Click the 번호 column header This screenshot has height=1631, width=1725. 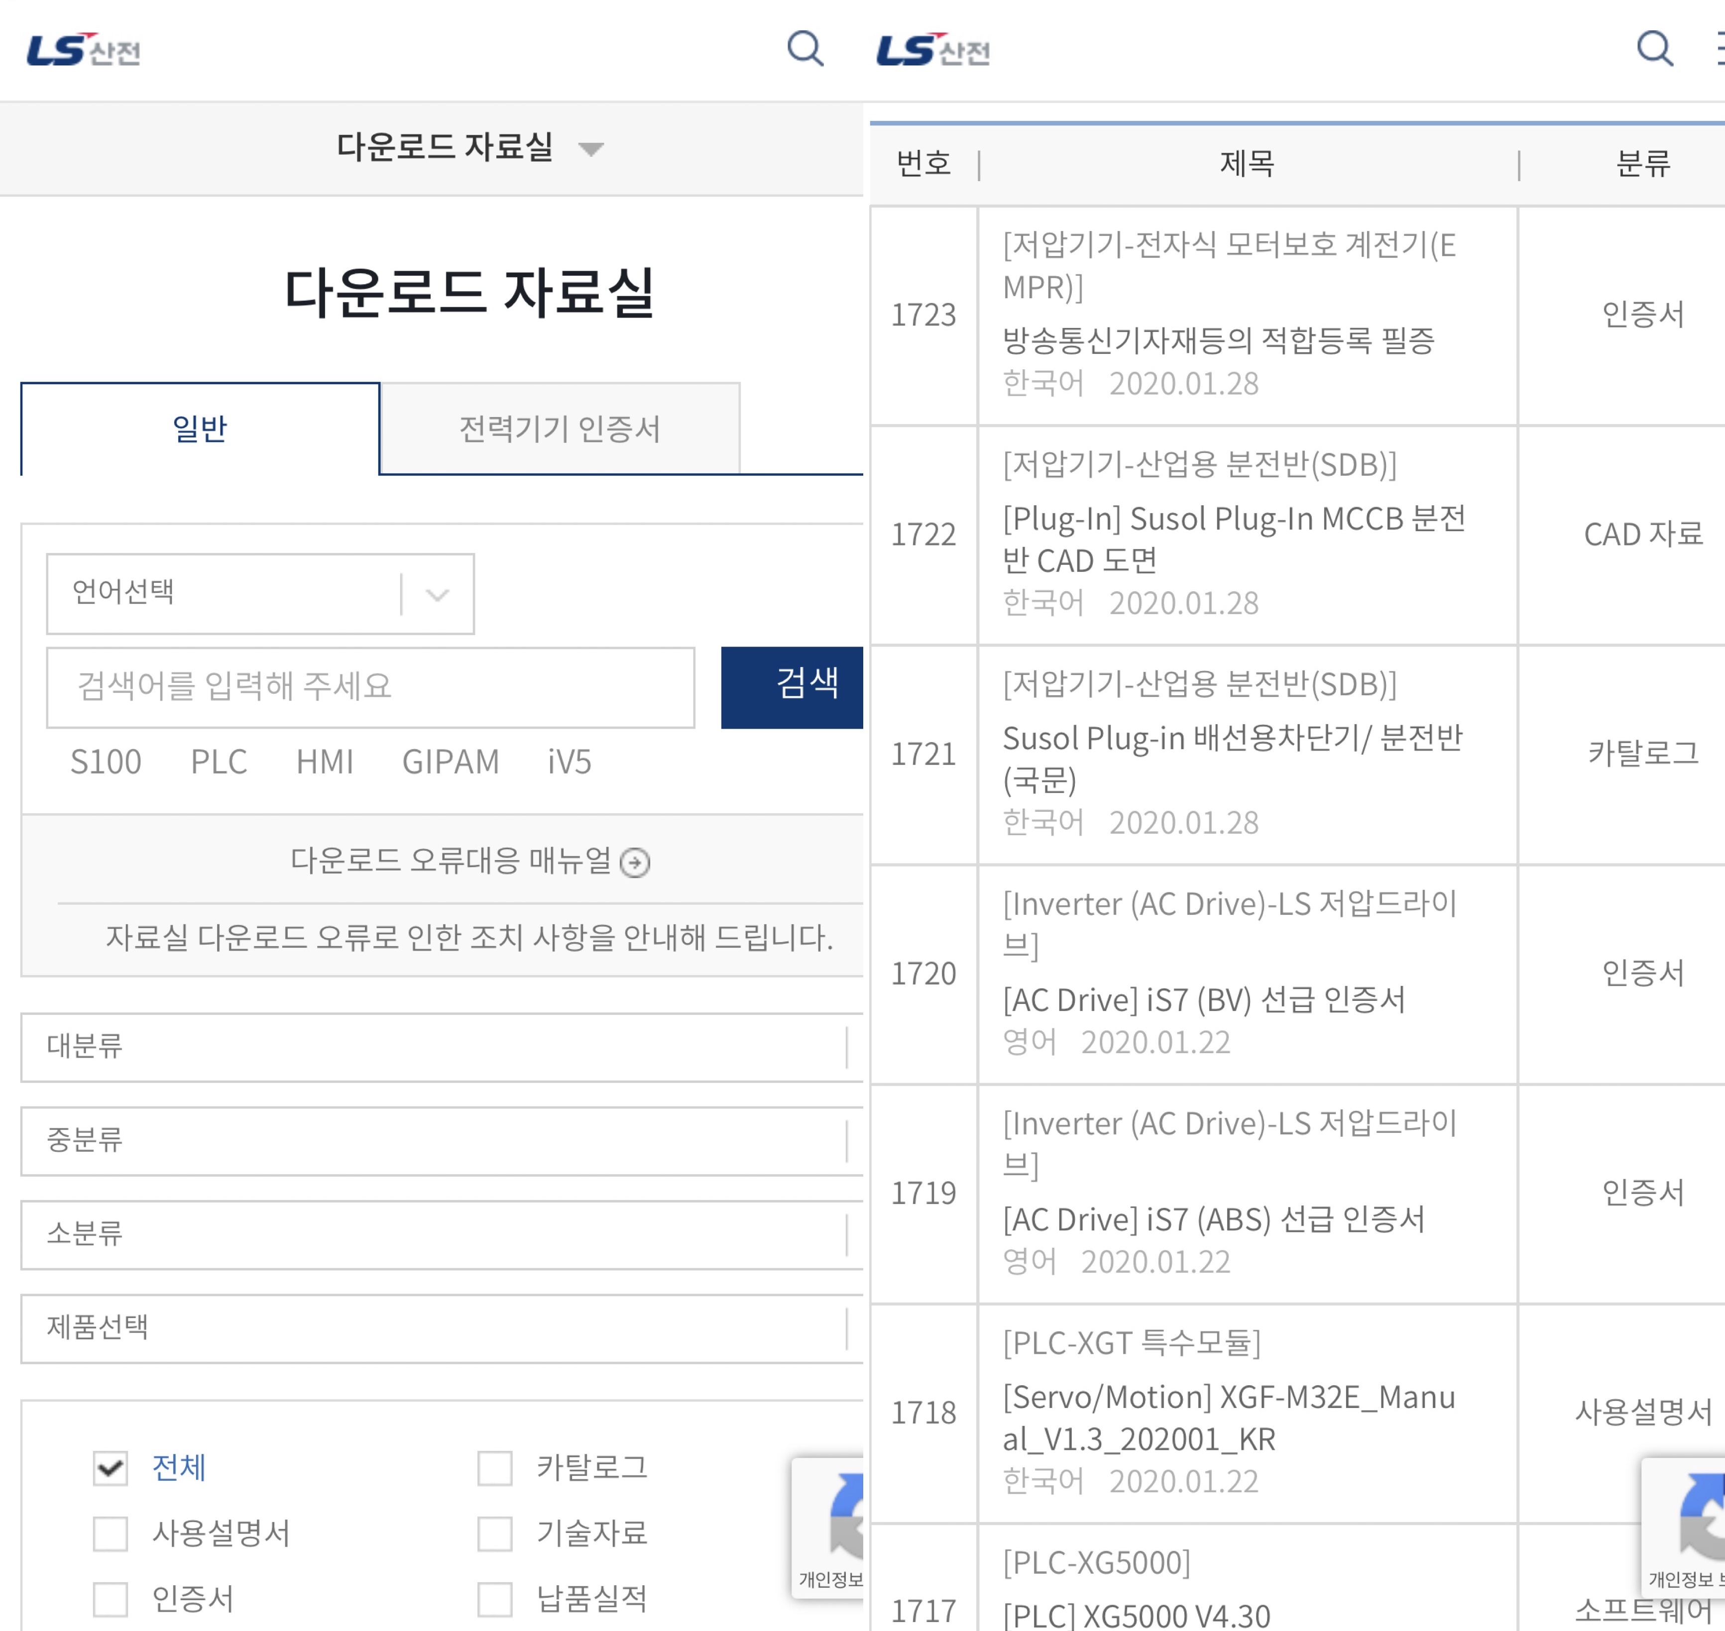923,163
